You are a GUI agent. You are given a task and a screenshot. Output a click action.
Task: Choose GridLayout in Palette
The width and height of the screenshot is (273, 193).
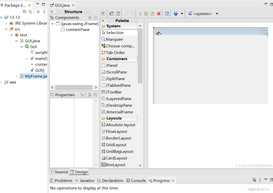pos(119,145)
